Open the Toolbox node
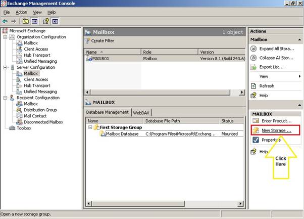Viewport: 304px width, 219px height. tap(24, 128)
